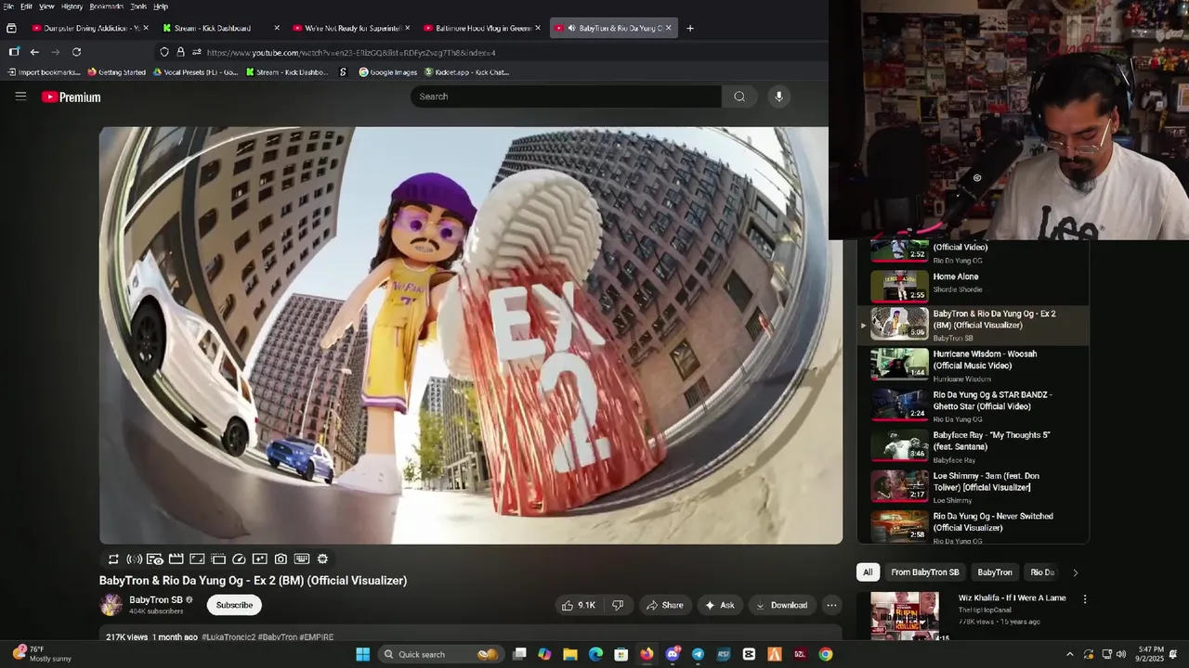Subscribe to BabyTron SB

(x=234, y=605)
